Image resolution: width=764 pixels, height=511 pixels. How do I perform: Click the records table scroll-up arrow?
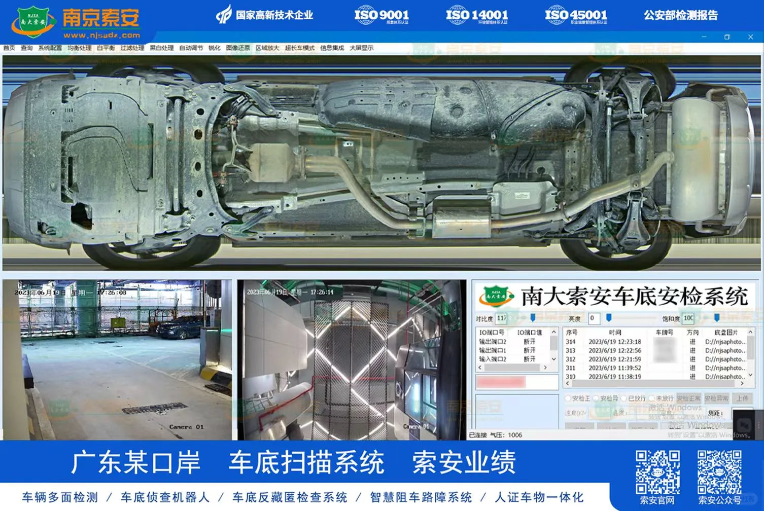[751, 332]
